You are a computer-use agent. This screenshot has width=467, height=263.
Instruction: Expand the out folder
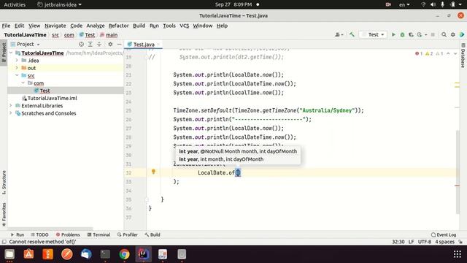[17, 68]
